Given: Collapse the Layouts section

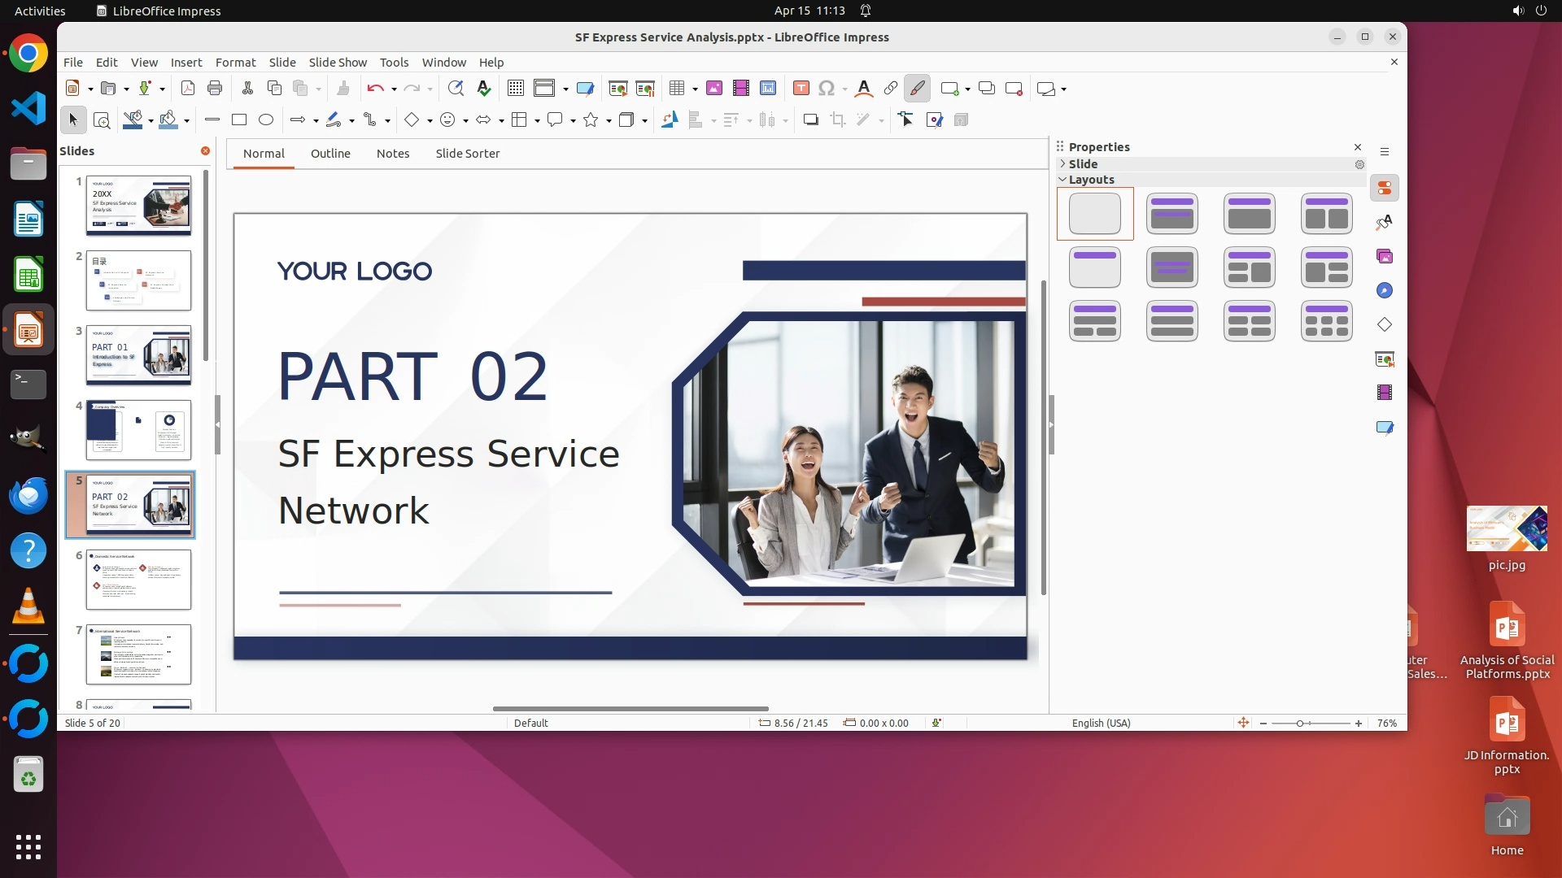Looking at the screenshot, I should coord(1062,180).
